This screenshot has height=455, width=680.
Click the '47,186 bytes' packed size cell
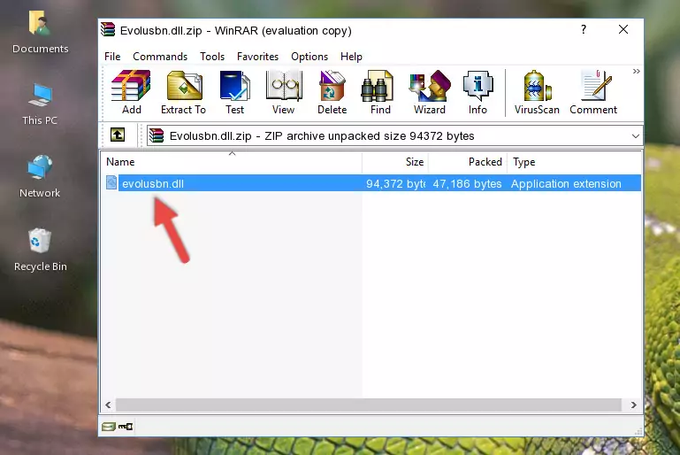(467, 183)
